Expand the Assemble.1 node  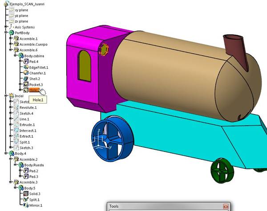[10, 39]
